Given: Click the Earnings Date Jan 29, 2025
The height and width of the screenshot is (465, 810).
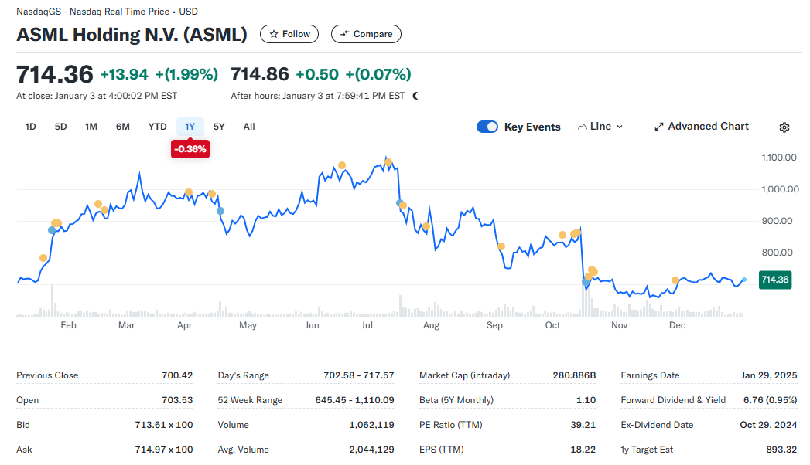Looking at the screenshot, I should (769, 375).
